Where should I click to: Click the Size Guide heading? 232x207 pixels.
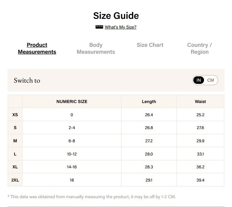click(x=116, y=16)
